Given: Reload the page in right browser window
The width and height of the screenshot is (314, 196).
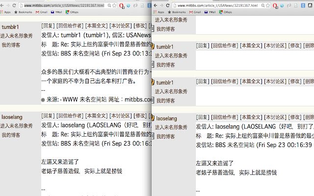Looking at the screenshot, I should tap(168, 5).
